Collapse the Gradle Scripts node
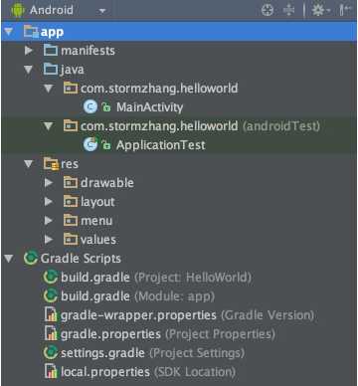The height and width of the screenshot is (386, 358). (9, 259)
